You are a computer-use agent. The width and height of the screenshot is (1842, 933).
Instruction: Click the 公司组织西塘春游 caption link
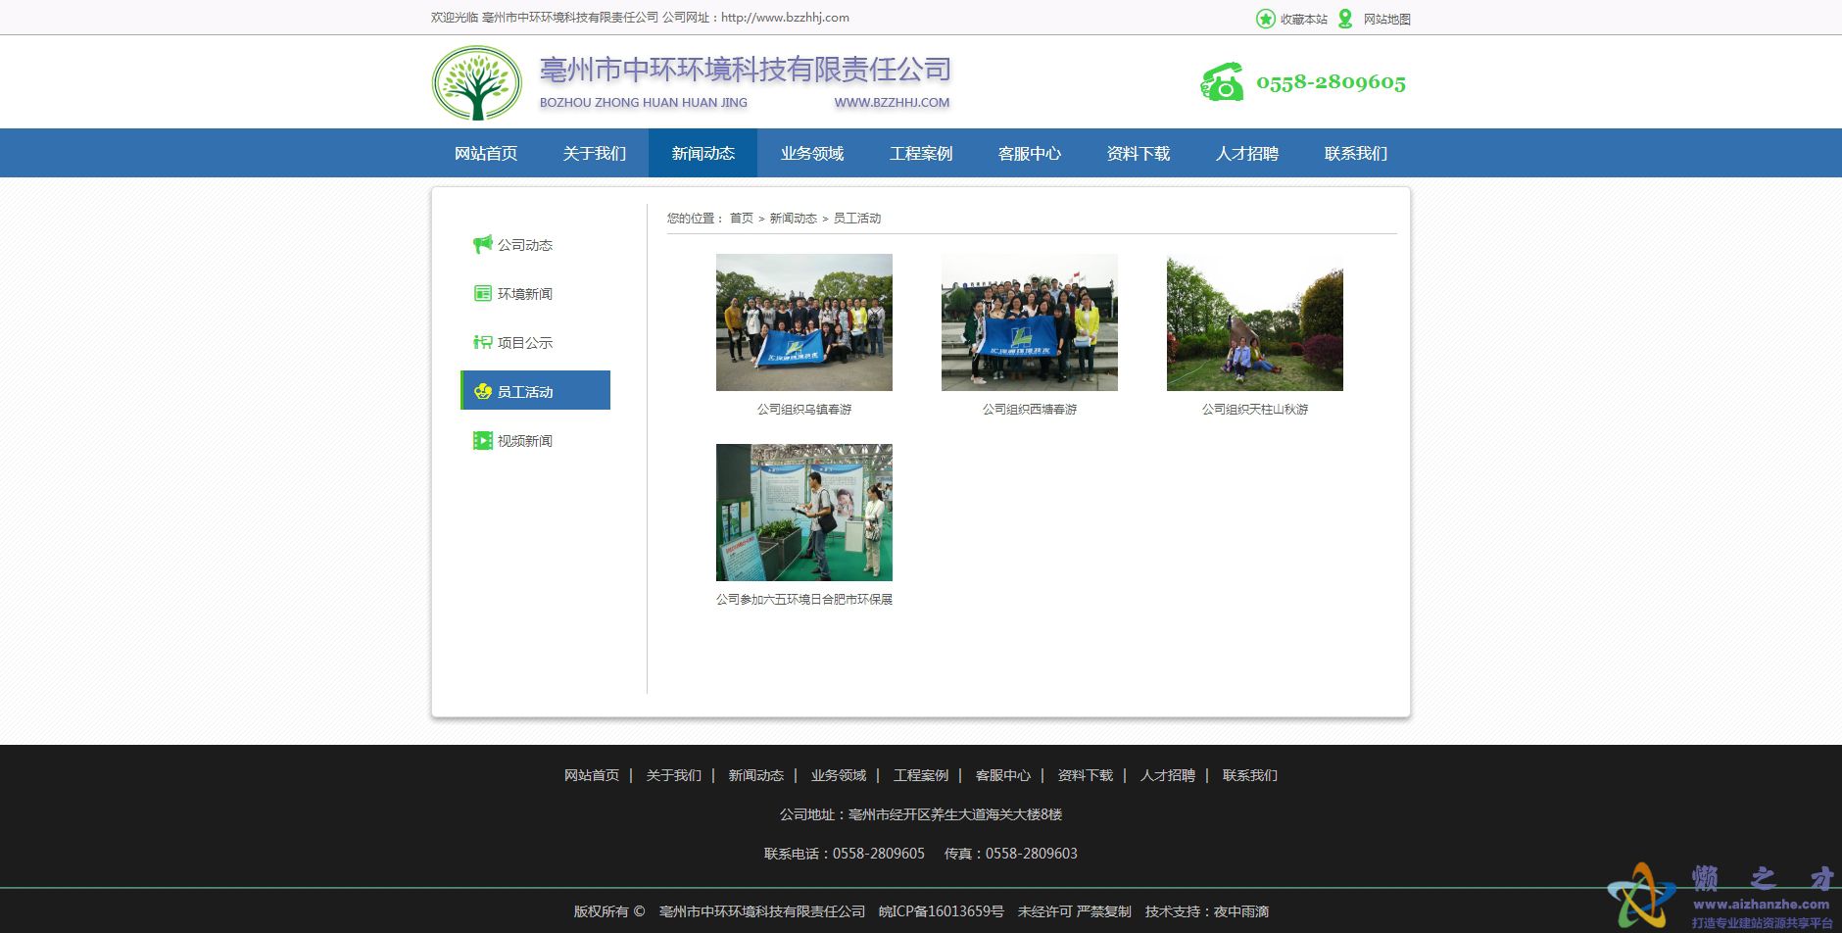(1029, 410)
